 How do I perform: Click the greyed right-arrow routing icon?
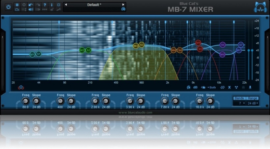click(38, 9)
